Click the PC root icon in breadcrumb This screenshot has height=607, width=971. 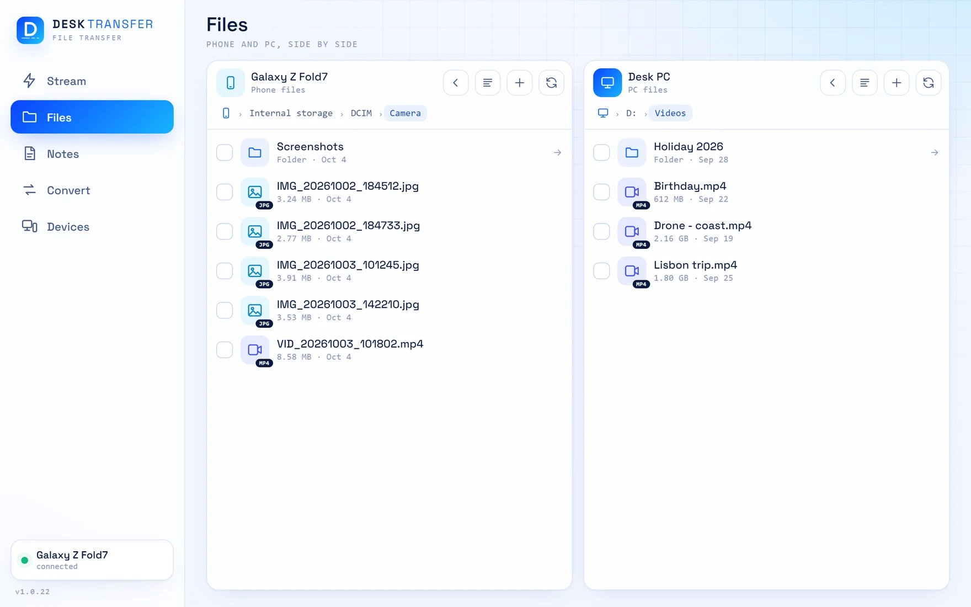click(x=603, y=113)
